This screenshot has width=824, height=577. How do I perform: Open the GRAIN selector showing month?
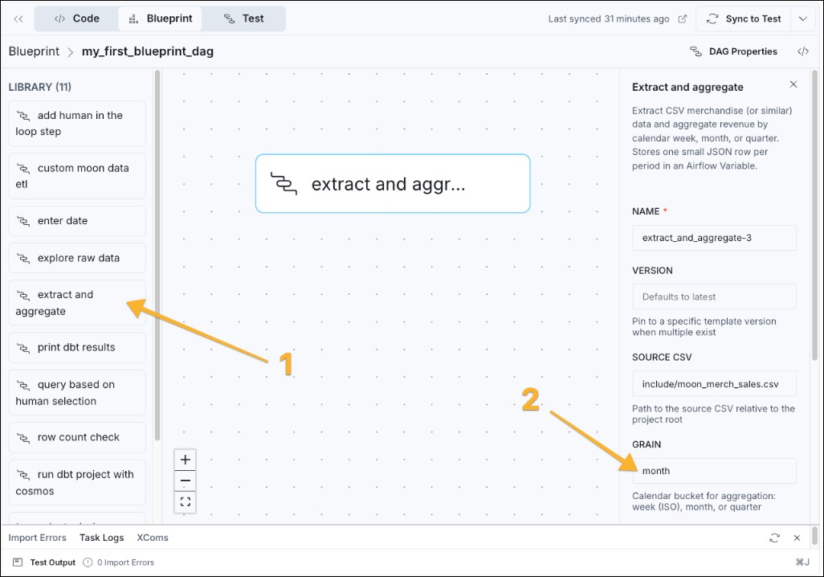(713, 471)
